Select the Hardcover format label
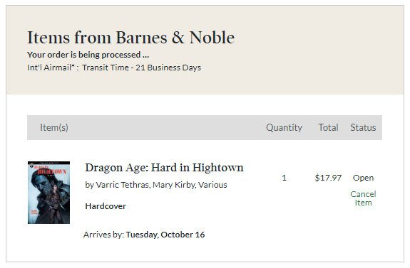 tap(106, 206)
